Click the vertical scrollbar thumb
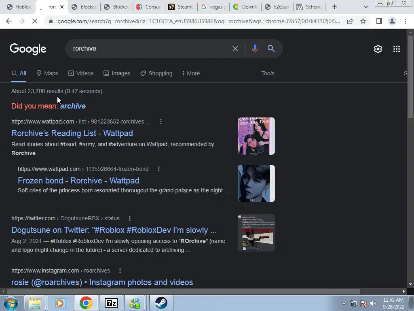Image resolution: width=414 pixels, height=311 pixels. [410, 77]
